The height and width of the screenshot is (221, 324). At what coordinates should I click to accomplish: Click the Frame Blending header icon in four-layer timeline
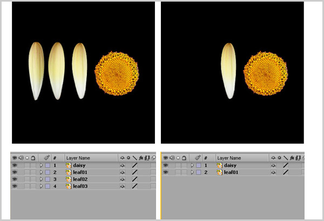tap(147, 158)
